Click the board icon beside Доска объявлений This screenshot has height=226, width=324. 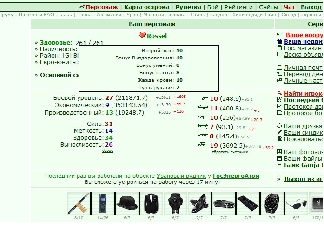(279, 54)
